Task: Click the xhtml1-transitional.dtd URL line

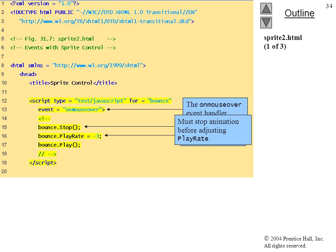Action: click(106, 21)
